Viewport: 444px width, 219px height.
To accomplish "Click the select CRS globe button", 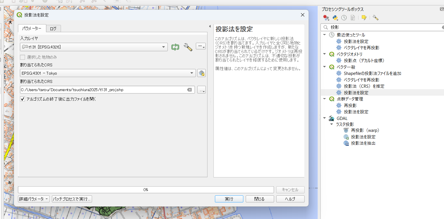I will [x=201, y=73].
